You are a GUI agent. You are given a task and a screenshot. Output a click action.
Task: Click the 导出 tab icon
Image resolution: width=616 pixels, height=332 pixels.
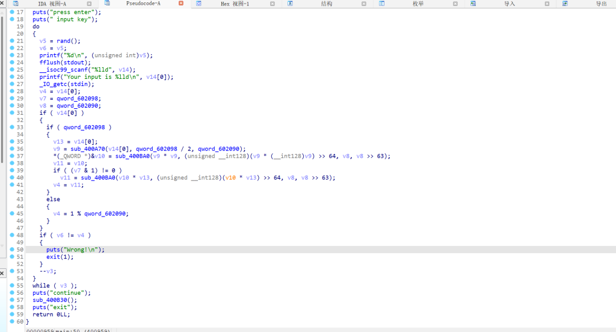coord(565,4)
